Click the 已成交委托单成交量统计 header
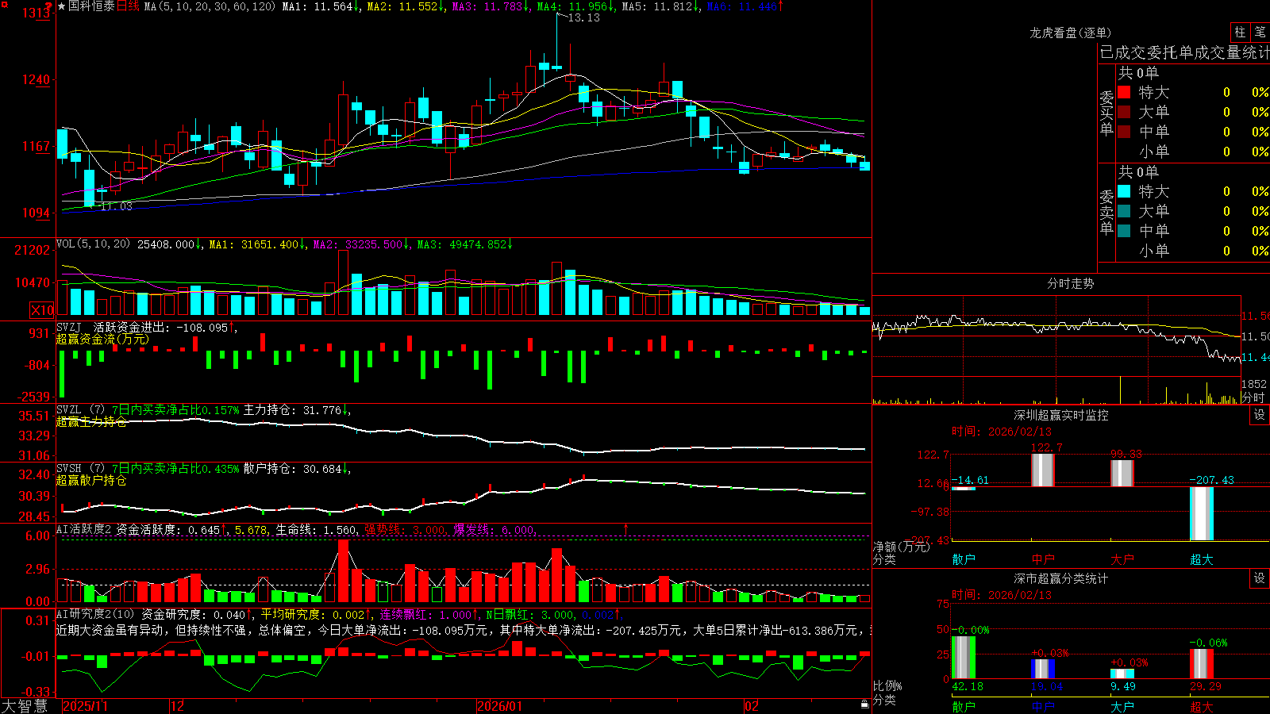 click(1184, 53)
